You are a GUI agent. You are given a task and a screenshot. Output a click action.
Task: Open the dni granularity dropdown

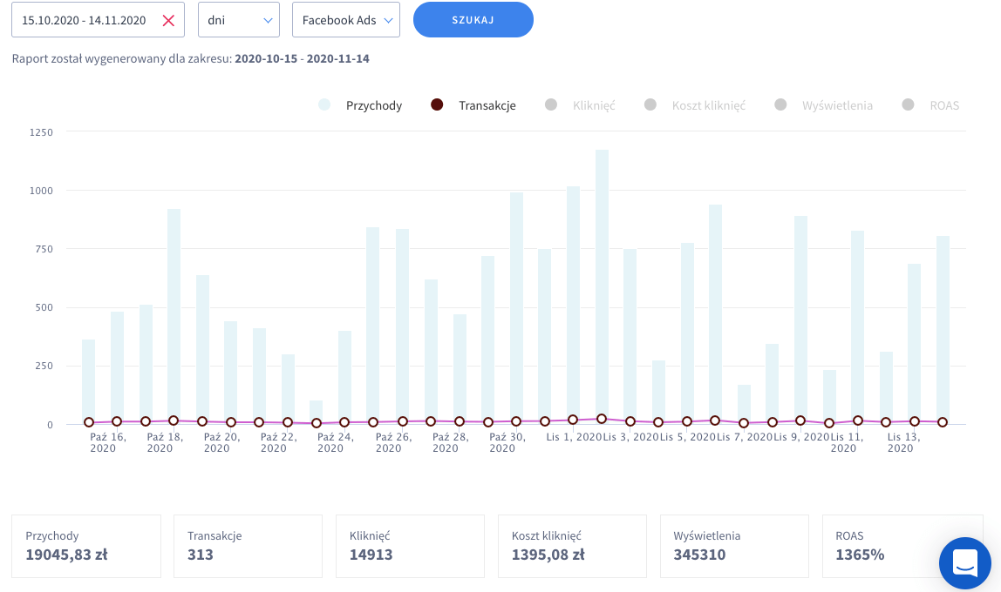click(238, 20)
